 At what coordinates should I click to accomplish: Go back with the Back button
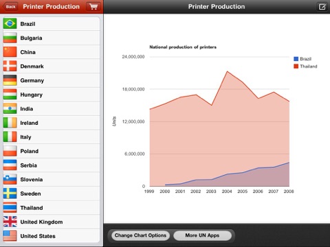(10, 7)
